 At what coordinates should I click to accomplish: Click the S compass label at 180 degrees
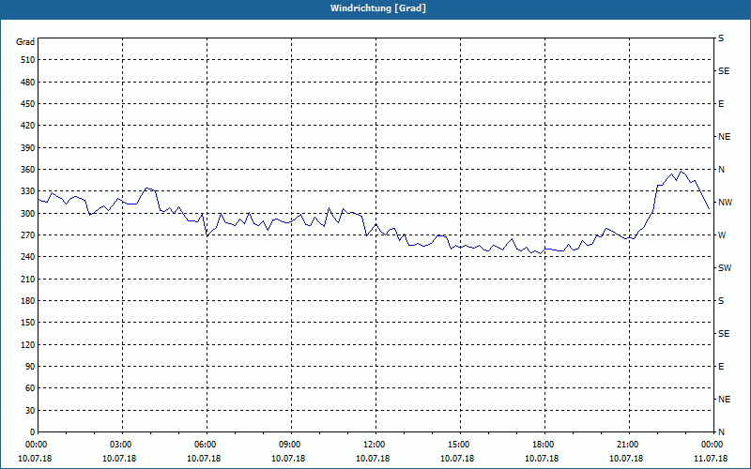(x=721, y=301)
